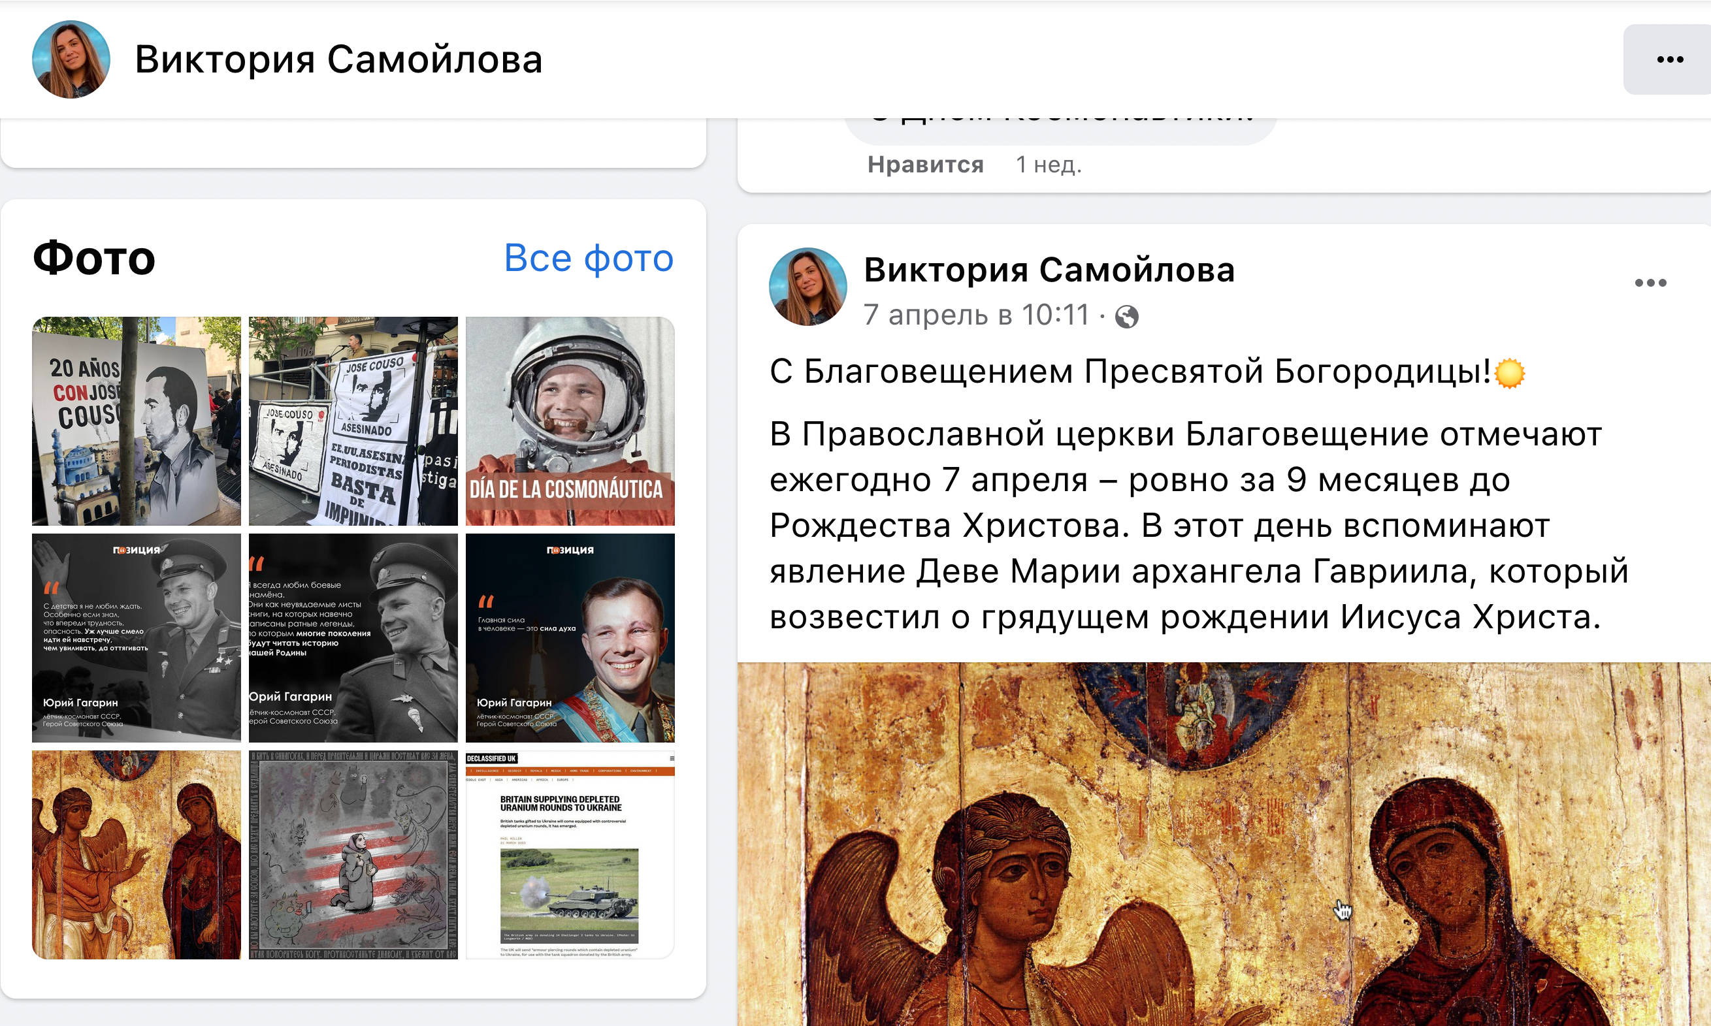Viewport: 1711px width, 1026px height.
Task: Open the post options three-dots menu
Action: pyautogui.click(x=1650, y=283)
